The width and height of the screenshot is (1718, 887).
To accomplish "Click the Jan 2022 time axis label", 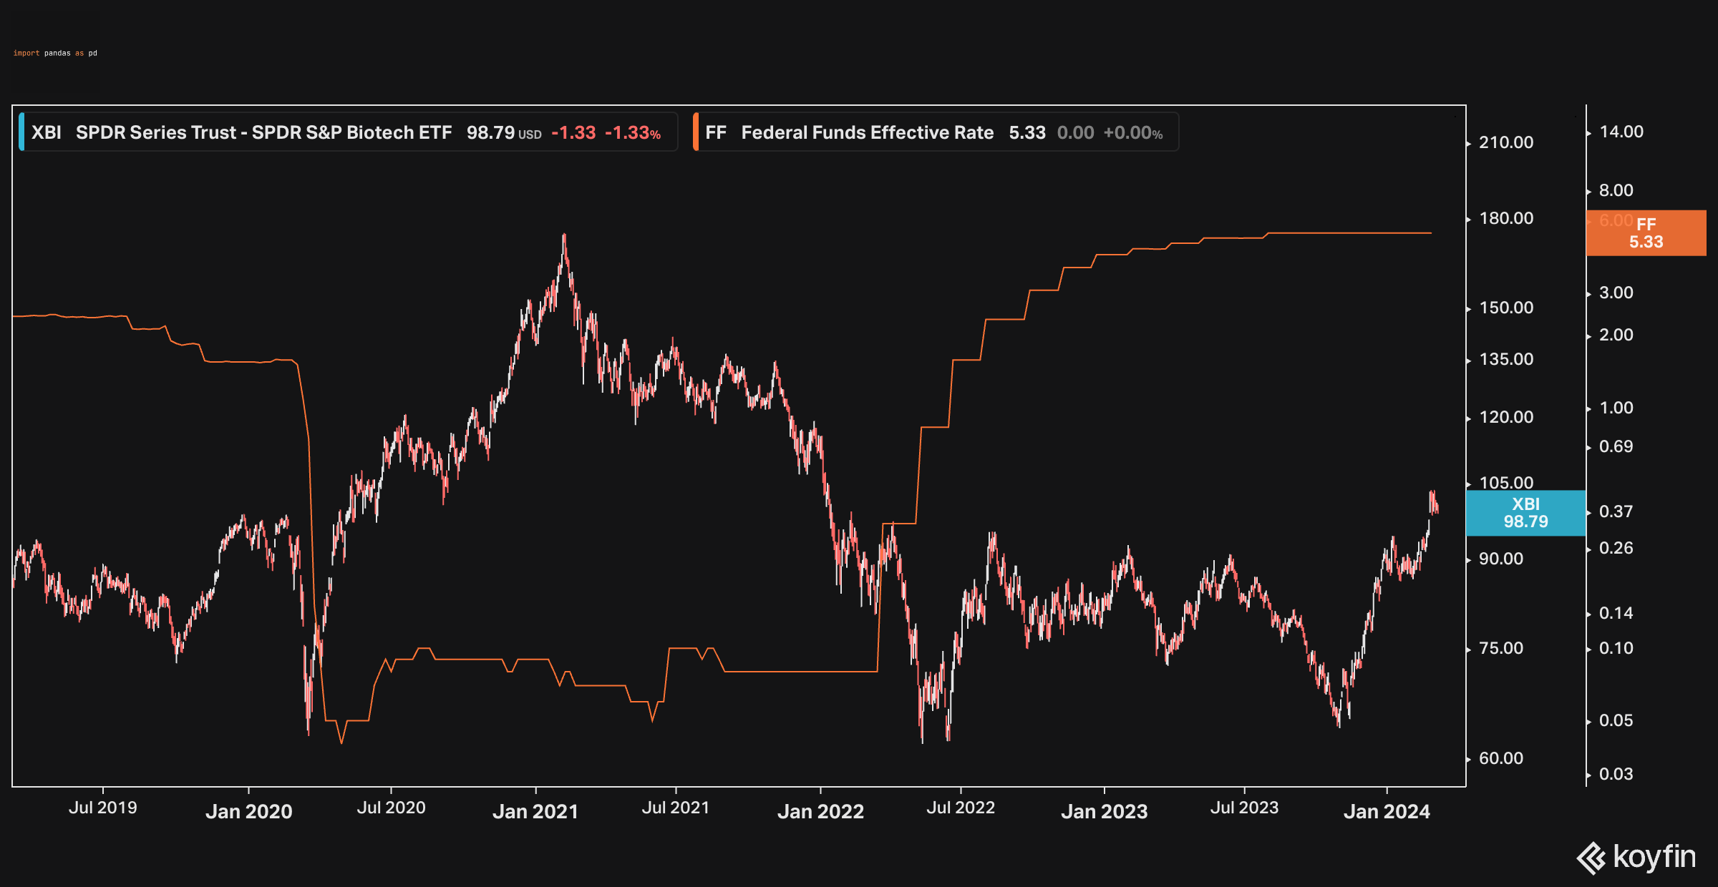I will 820,811.
